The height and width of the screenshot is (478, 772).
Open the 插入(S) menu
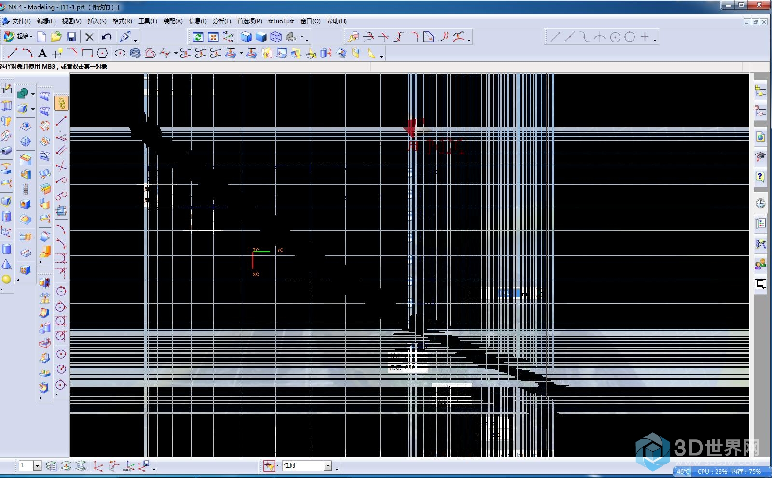click(x=97, y=21)
